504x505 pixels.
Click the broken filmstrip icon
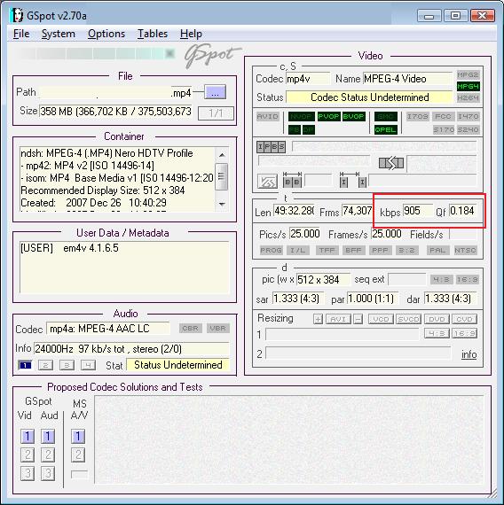[x=391, y=163]
